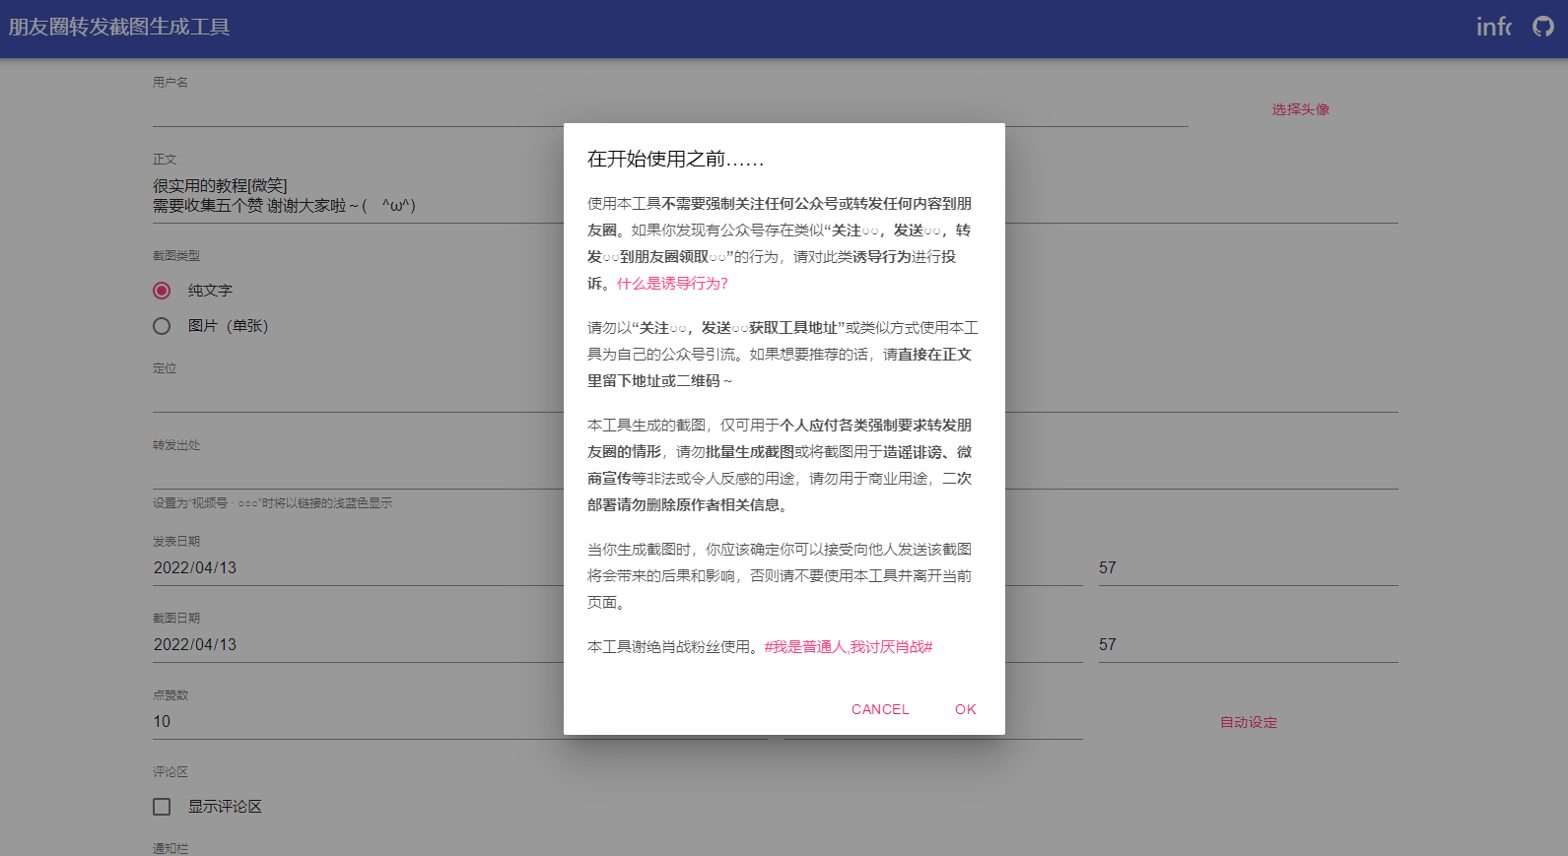Click the 57 minute field for 发表日期 row
This screenshot has height=856, width=1568.
(x=1247, y=568)
